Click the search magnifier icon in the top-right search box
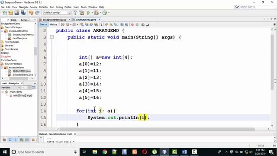The height and width of the screenshot is (156, 277). tap(237, 7)
